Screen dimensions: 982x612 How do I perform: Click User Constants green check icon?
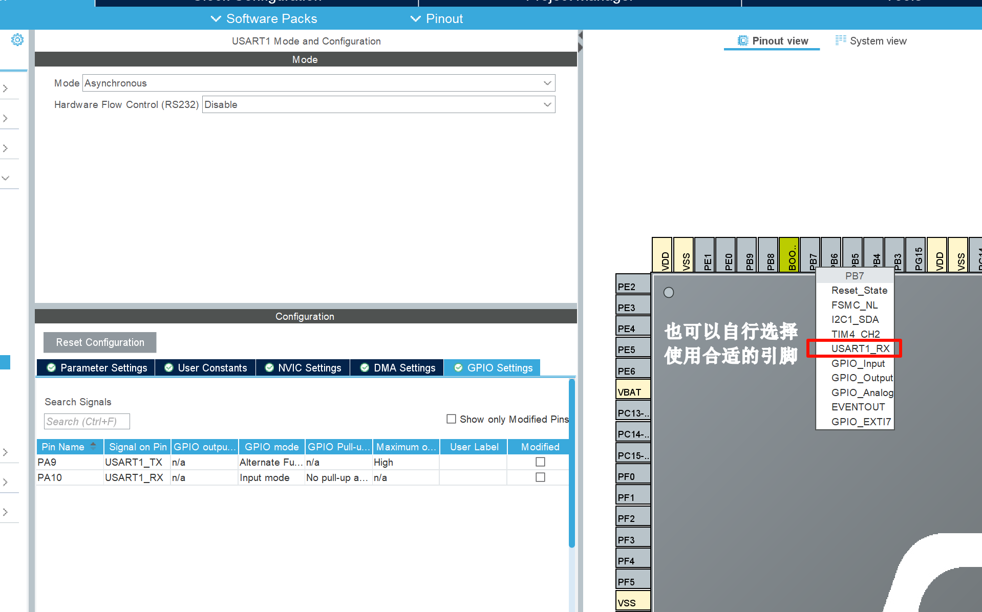[x=168, y=368]
